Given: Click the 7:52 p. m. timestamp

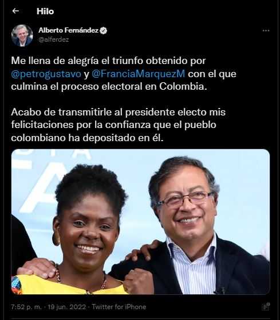Looking at the screenshot, I should tap(26, 307).
